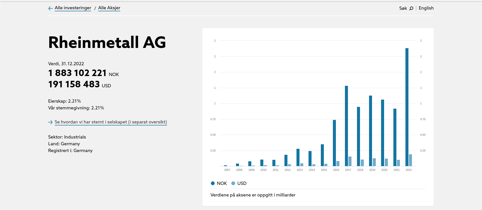Select the 2021 NOK bar in chart
This screenshot has width=482, height=210.
point(395,137)
